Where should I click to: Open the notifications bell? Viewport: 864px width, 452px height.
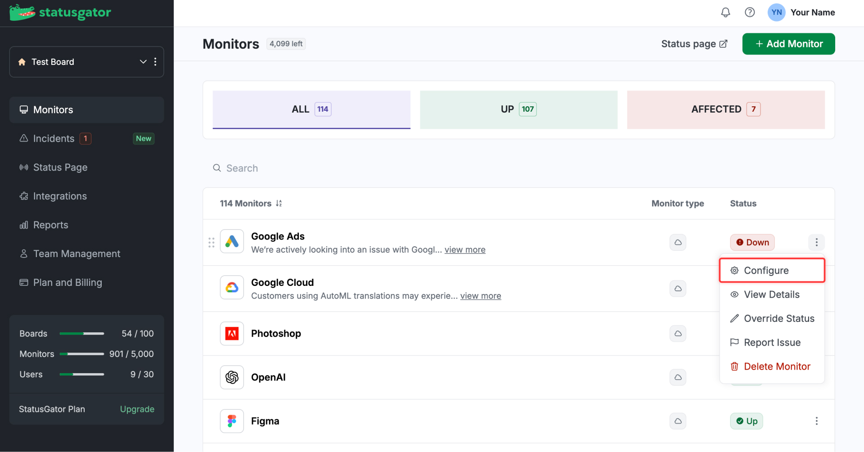725,13
